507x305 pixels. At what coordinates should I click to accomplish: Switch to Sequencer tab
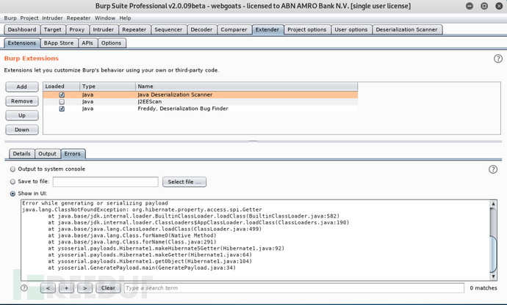pyautogui.click(x=168, y=29)
